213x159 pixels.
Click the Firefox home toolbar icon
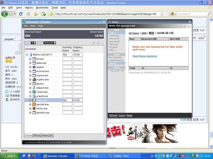point(36,14)
